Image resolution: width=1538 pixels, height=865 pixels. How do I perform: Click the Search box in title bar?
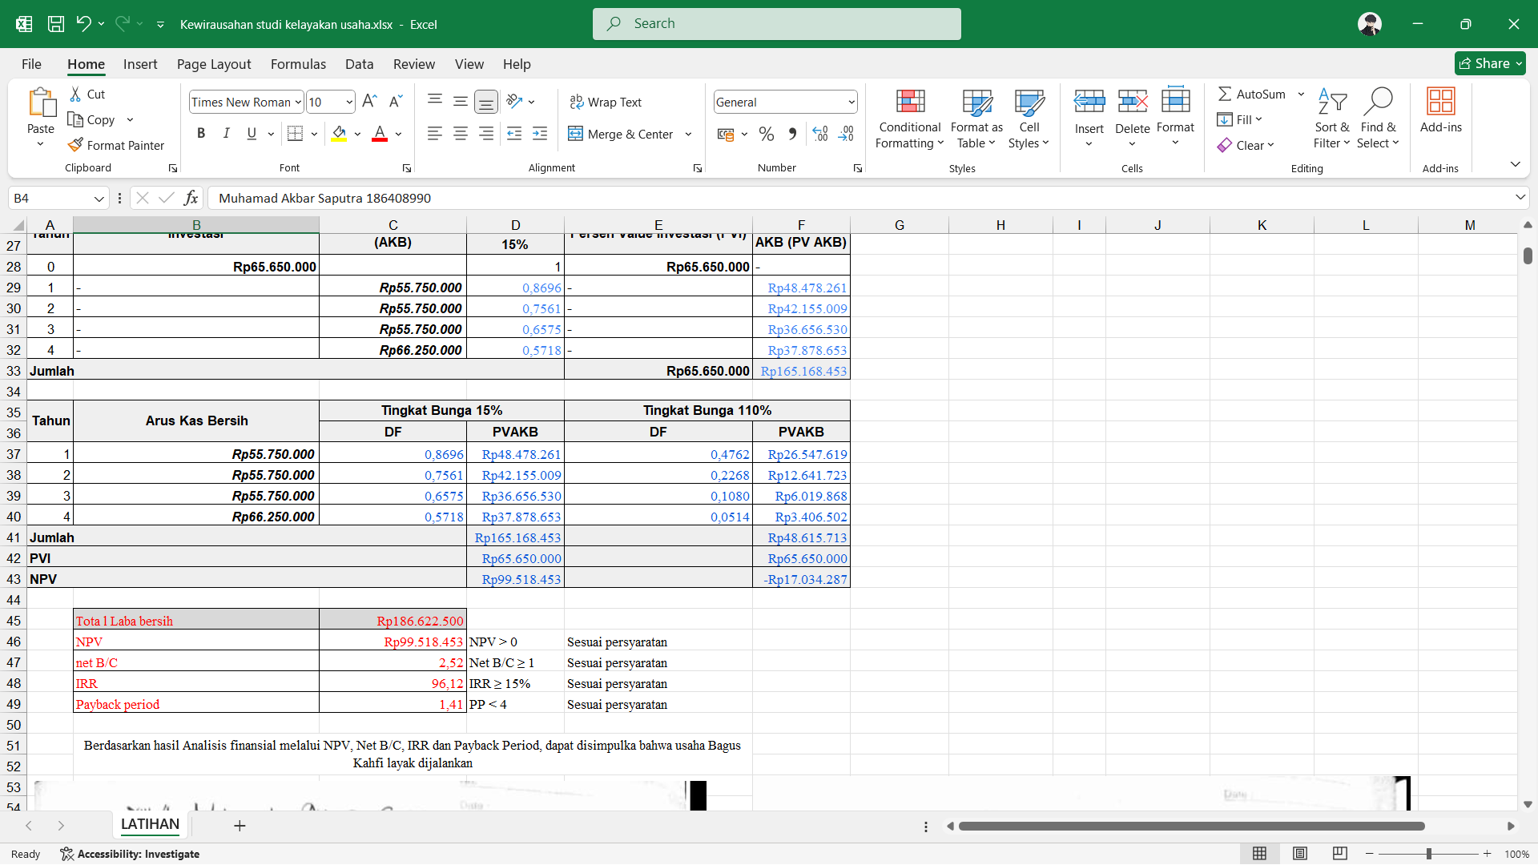click(x=776, y=23)
